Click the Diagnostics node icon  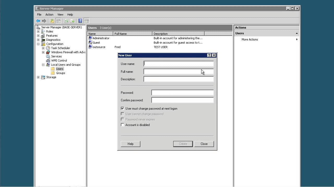(x=43, y=40)
